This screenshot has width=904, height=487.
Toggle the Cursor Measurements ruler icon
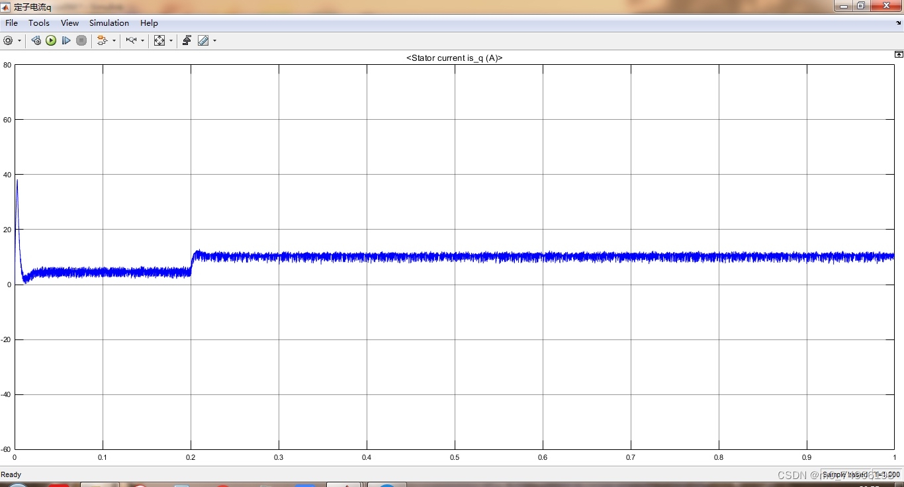pos(203,40)
